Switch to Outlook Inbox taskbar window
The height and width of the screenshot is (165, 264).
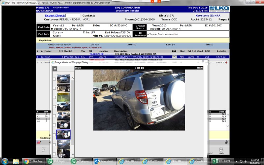[104, 161]
